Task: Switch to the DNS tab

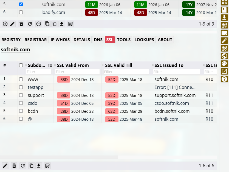Action: [98, 40]
